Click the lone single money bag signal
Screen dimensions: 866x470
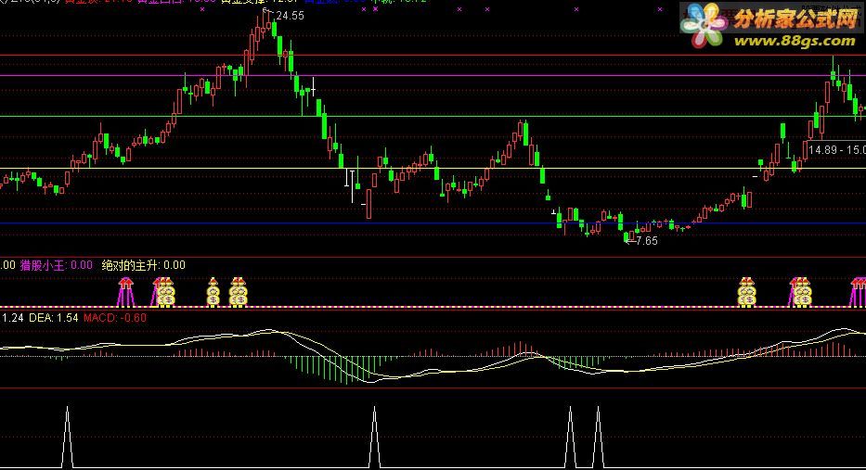coord(213,292)
